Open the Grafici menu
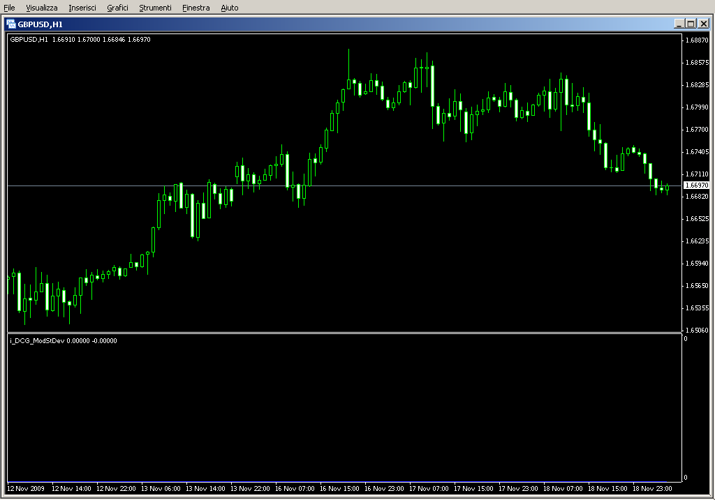Screen dimensions: 715x500 pyautogui.click(x=117, y=8)
